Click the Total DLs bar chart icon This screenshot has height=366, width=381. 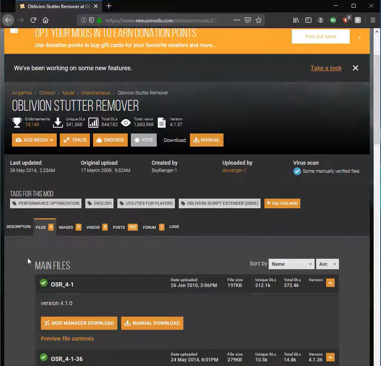93,122
